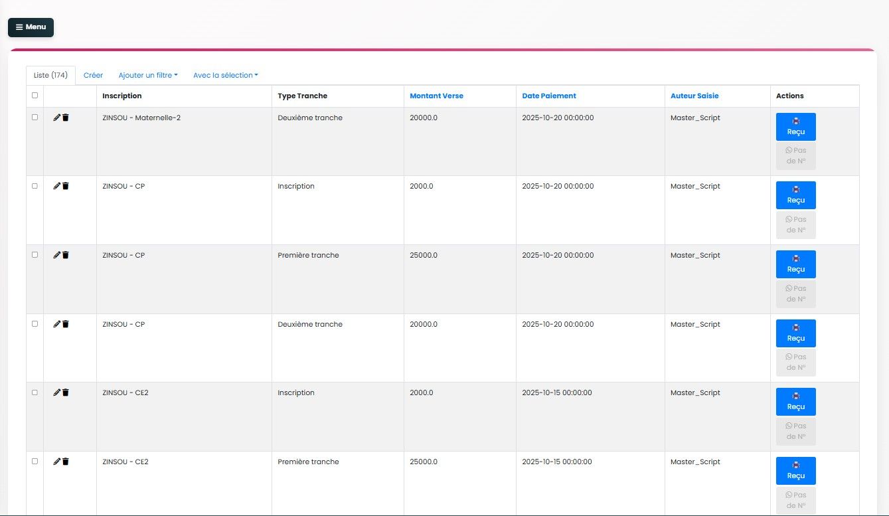Print Reçu for ZINSOU - CP Première tranche

coord(795,264)
